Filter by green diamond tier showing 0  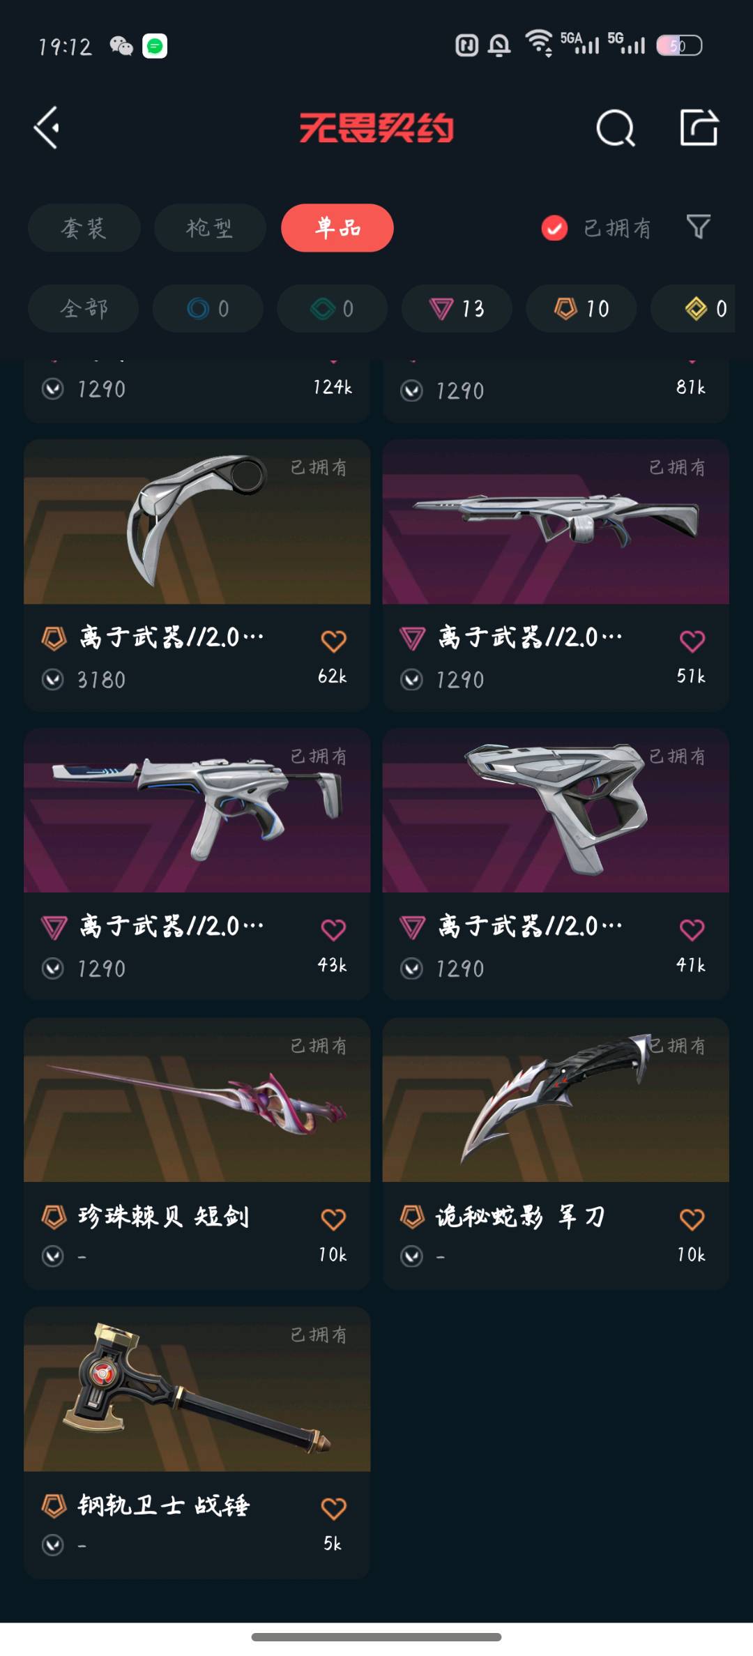(x=332, y=308)
